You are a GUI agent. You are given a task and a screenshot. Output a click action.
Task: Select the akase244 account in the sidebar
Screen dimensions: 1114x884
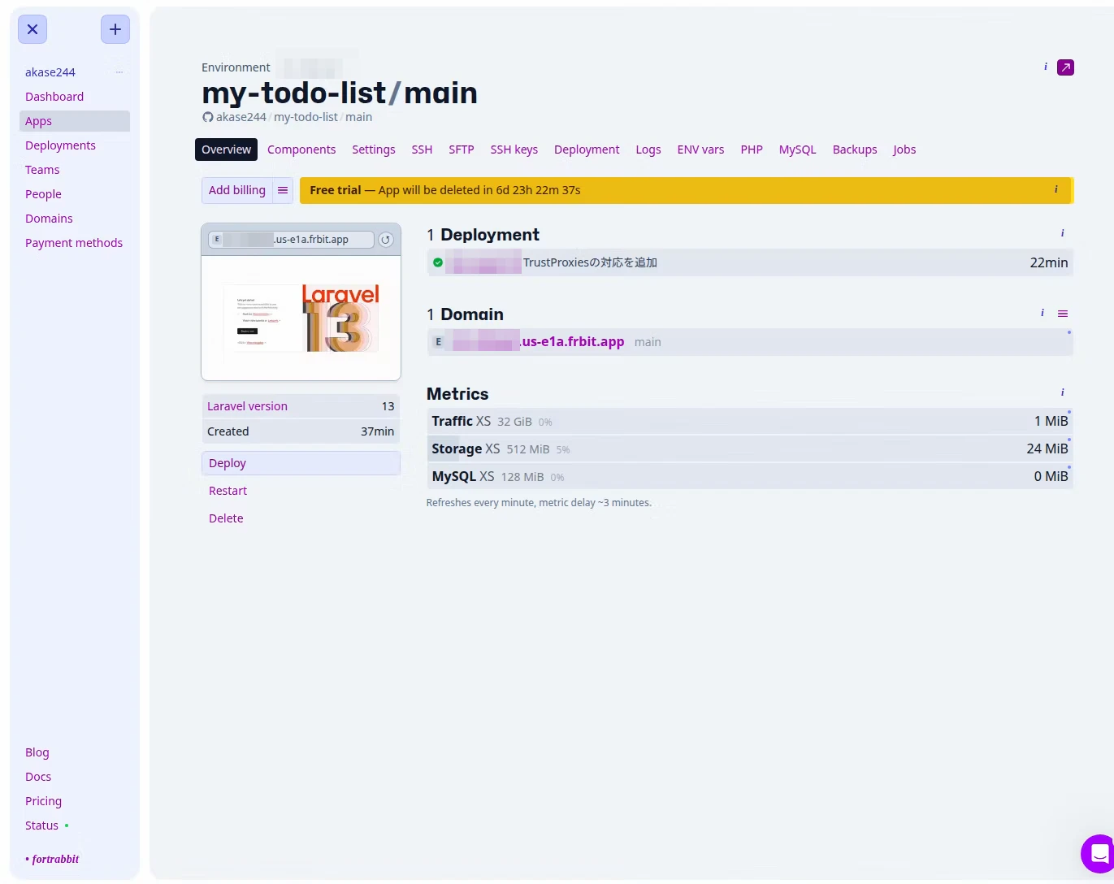pyautogui.click(x=50, y=72)
